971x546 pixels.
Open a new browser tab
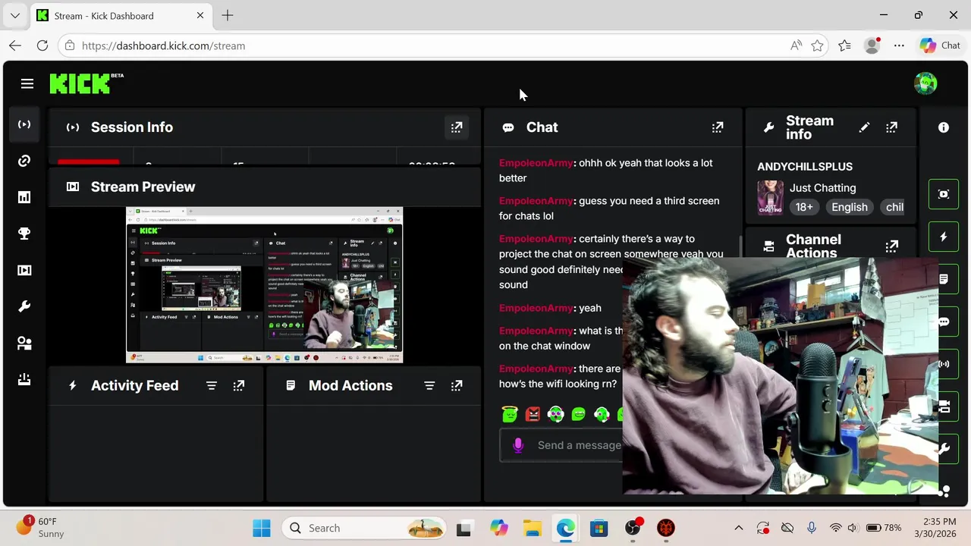(x=228, y=15)
